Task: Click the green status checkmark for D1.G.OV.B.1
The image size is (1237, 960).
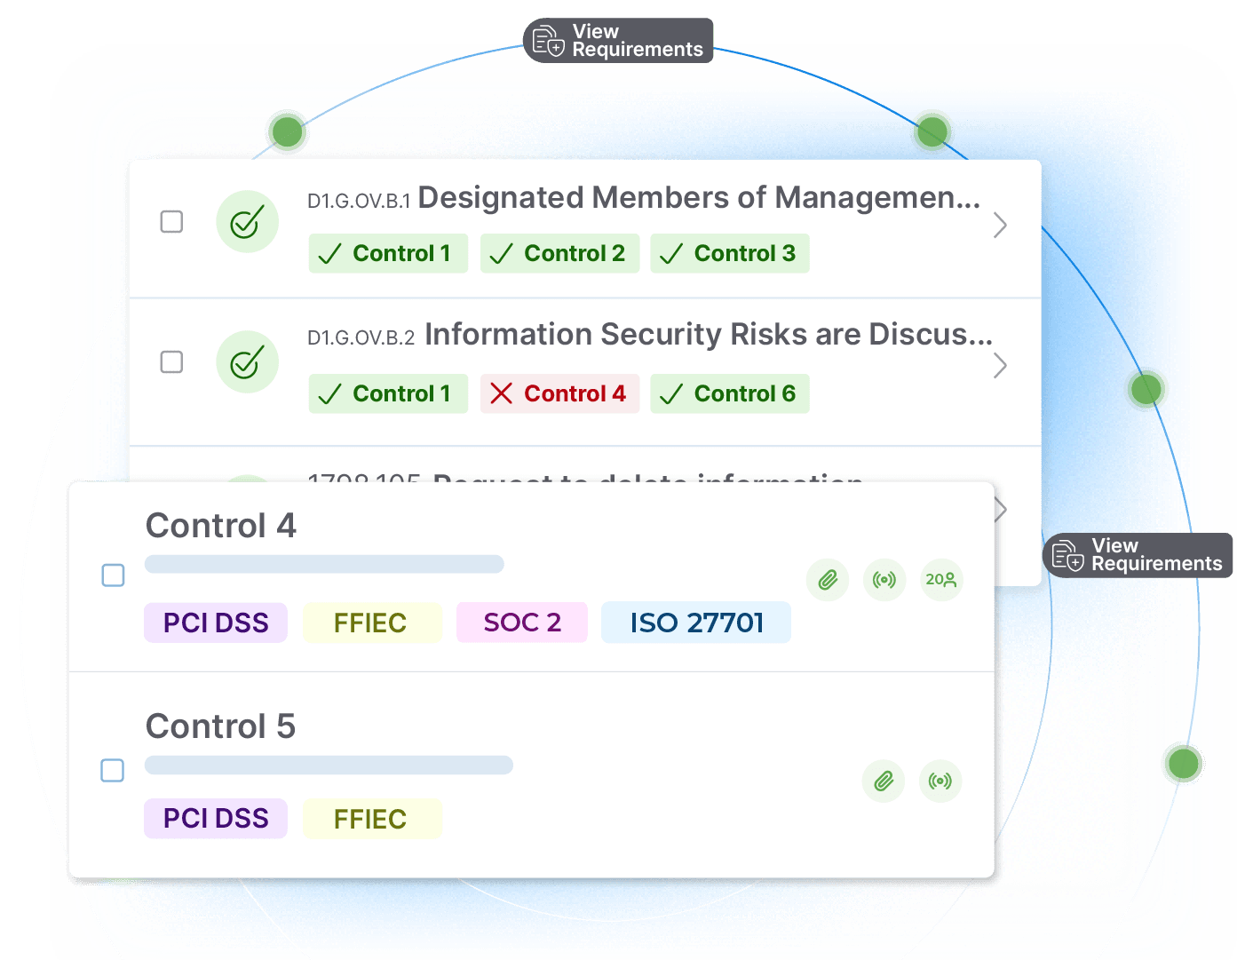Action: coord(247,222)
